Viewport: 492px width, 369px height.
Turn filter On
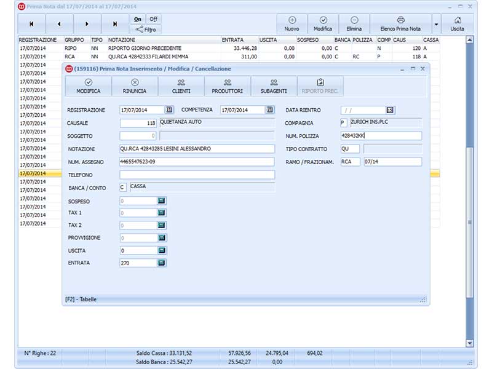coord(137,19)
